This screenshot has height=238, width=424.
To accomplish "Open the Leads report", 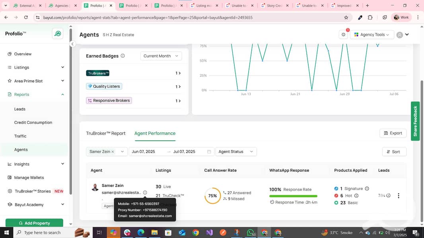I will 20,109.
